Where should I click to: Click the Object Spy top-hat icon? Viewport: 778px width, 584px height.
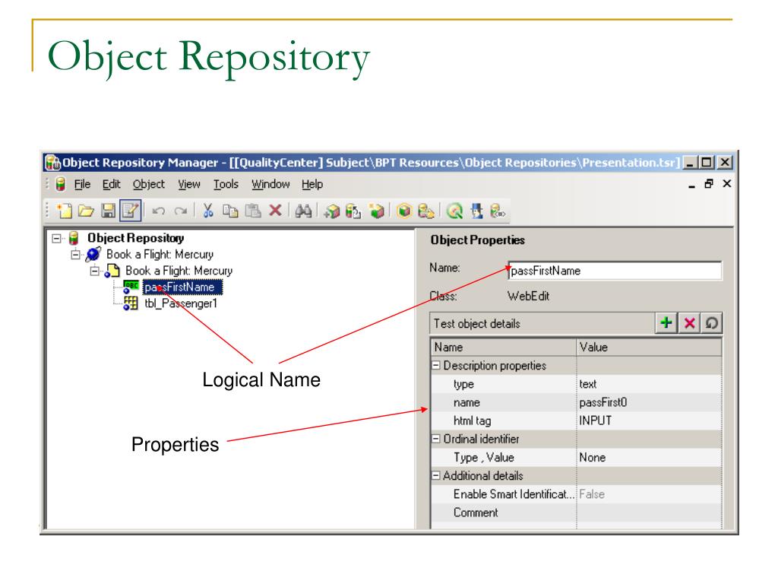tap(477, 211)
